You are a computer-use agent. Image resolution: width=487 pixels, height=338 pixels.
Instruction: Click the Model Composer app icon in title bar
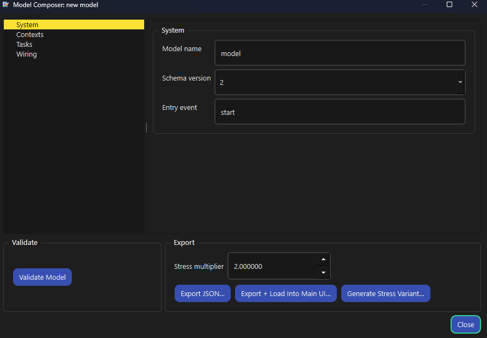click(x=5, y=4)
